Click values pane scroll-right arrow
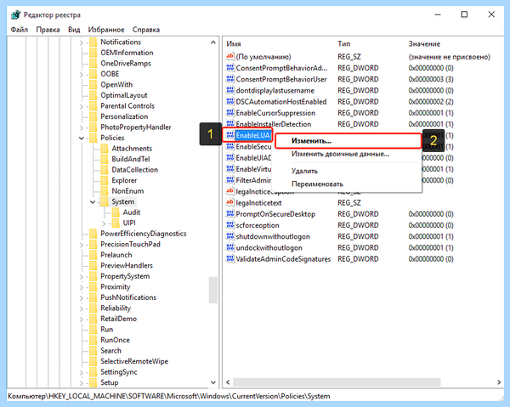510x407 pixels. click(x=499, y=382)
